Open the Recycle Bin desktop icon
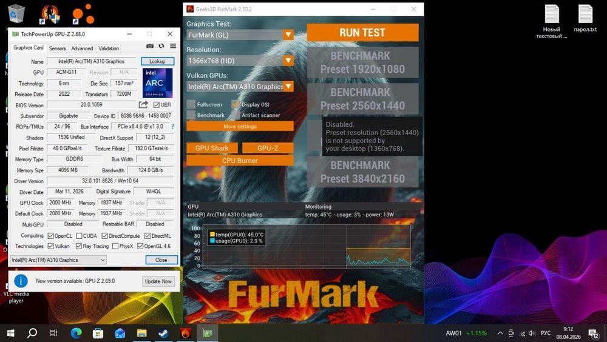The image size is (607, 342). (x=16, y=14)
